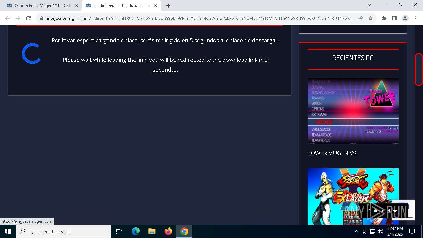Toggle the browser side panel
Screen dimensions: 423x238
[x=395, y=18]
